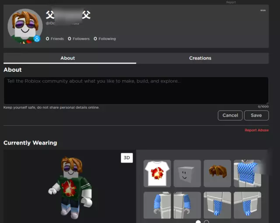The image size is (280, 223).
Task: Click the Report text at the top
Action: coord(231,2)
